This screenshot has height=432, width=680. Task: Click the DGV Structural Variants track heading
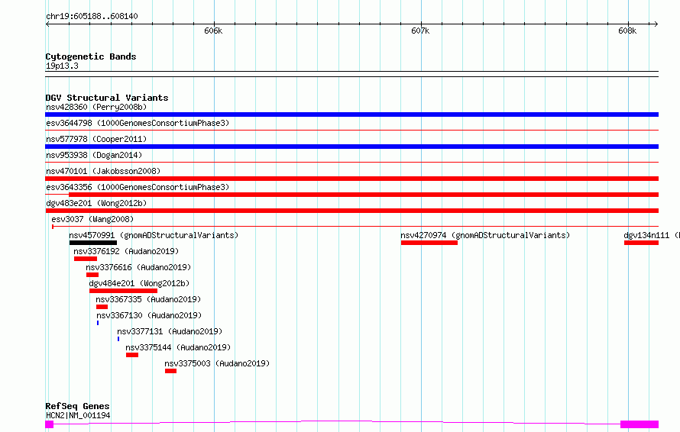point(107,98)
